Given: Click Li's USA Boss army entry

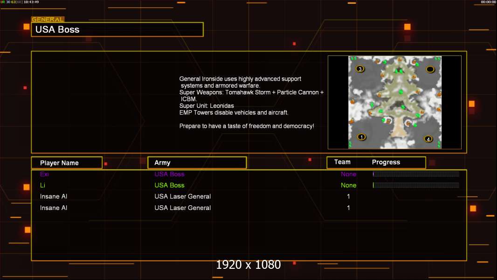Looking at the screenshot, I should pos(169,185).
